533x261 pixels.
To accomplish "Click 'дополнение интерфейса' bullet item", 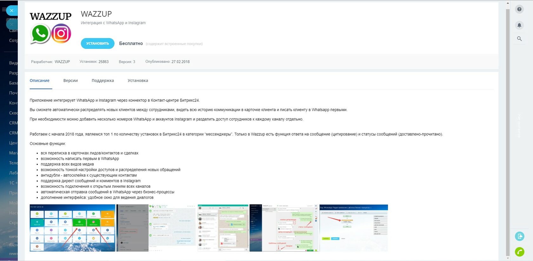I will click(x=97, y=198).
